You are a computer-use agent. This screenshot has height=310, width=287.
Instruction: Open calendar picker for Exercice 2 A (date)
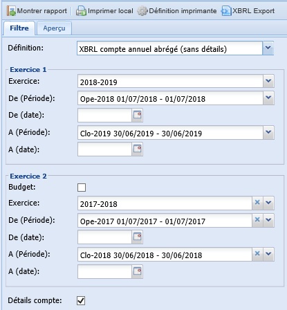137,271
